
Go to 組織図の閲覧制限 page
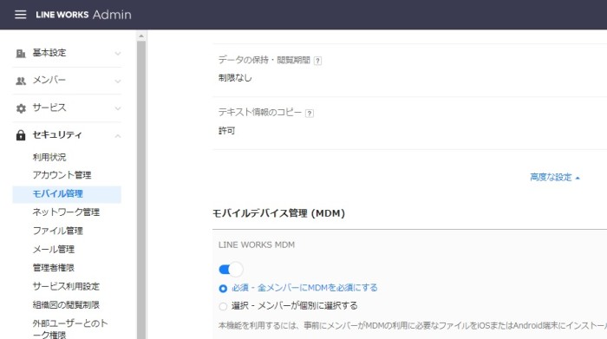(x=66, y=305)
